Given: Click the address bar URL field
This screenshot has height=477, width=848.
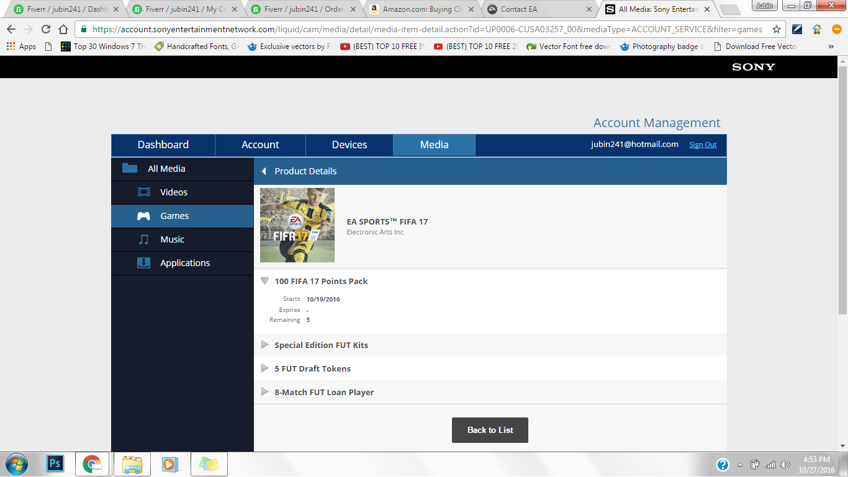Looking at the screenshot, I should (x=427, y=29).
